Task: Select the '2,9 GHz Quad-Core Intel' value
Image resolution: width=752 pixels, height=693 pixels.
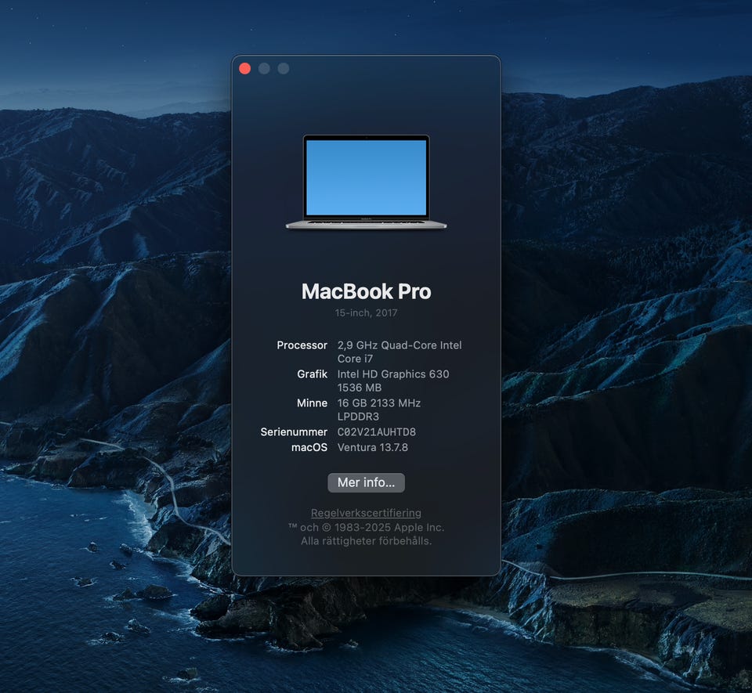Action: tap(399, 345)
